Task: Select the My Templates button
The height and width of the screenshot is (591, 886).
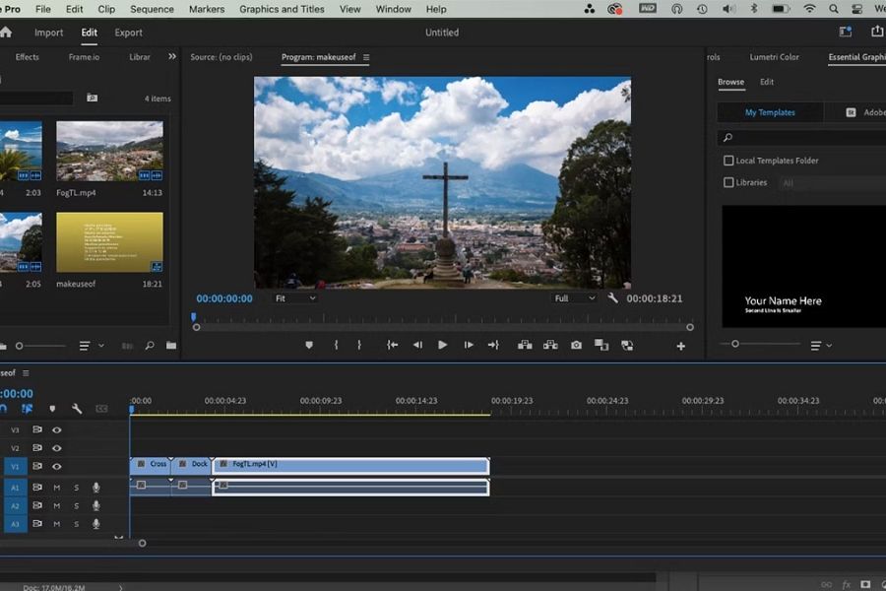Action: coord(770,112)
